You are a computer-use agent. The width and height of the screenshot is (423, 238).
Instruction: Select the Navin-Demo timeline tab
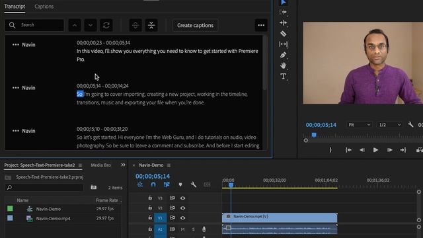151,165
